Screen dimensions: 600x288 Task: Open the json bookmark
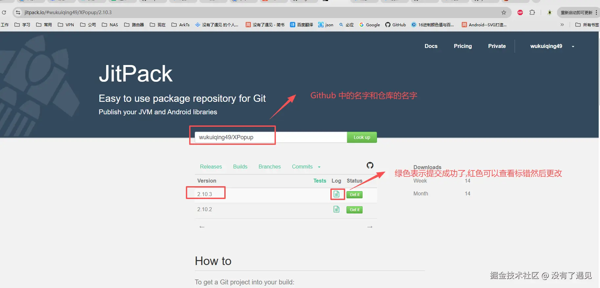click(326, 25)
